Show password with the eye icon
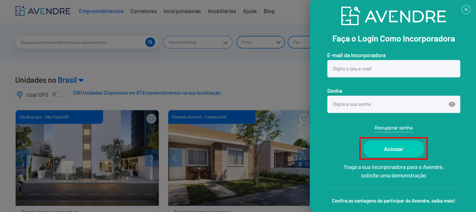The image size is (476, 212). tap(452, 104)
